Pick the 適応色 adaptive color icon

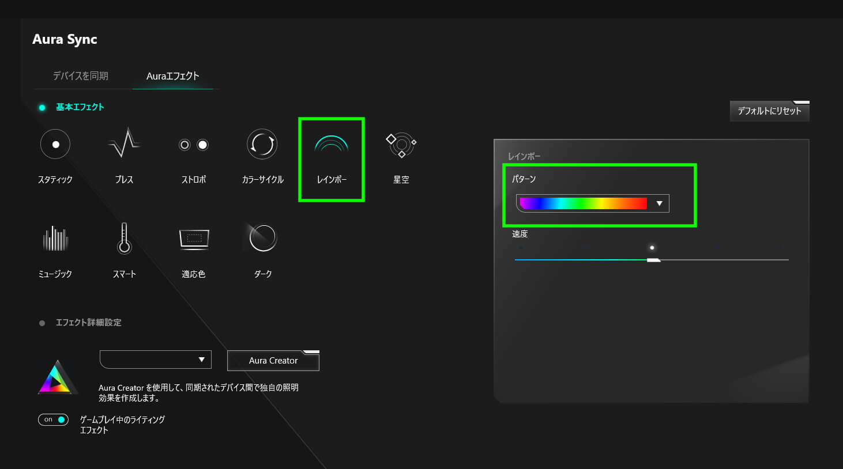click(x=194, y=239)
